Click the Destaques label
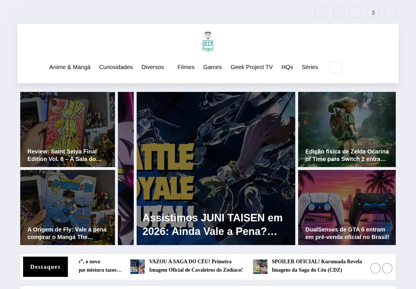416x289 pixels. tap(45, 267)
